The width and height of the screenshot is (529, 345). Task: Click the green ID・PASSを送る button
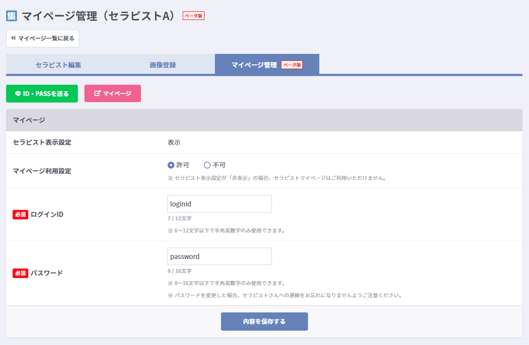point(42,93)
